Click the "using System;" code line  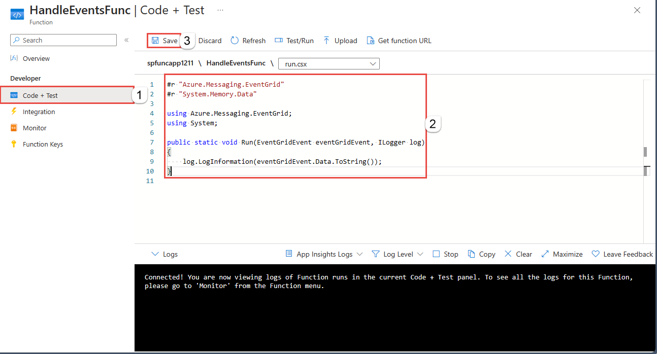pos(192,123)
